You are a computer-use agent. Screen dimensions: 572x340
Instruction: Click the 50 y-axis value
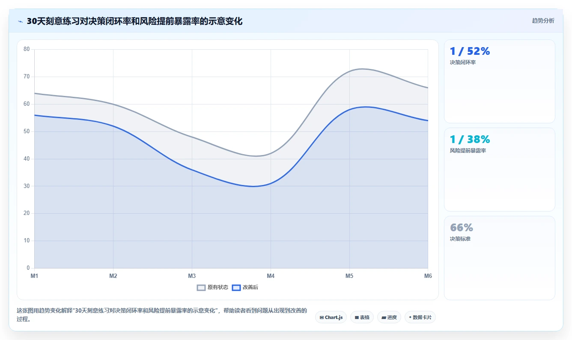coord(27,131)
